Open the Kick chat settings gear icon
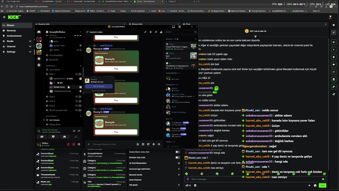The image size is (339, 191). (x=309, y=185)
